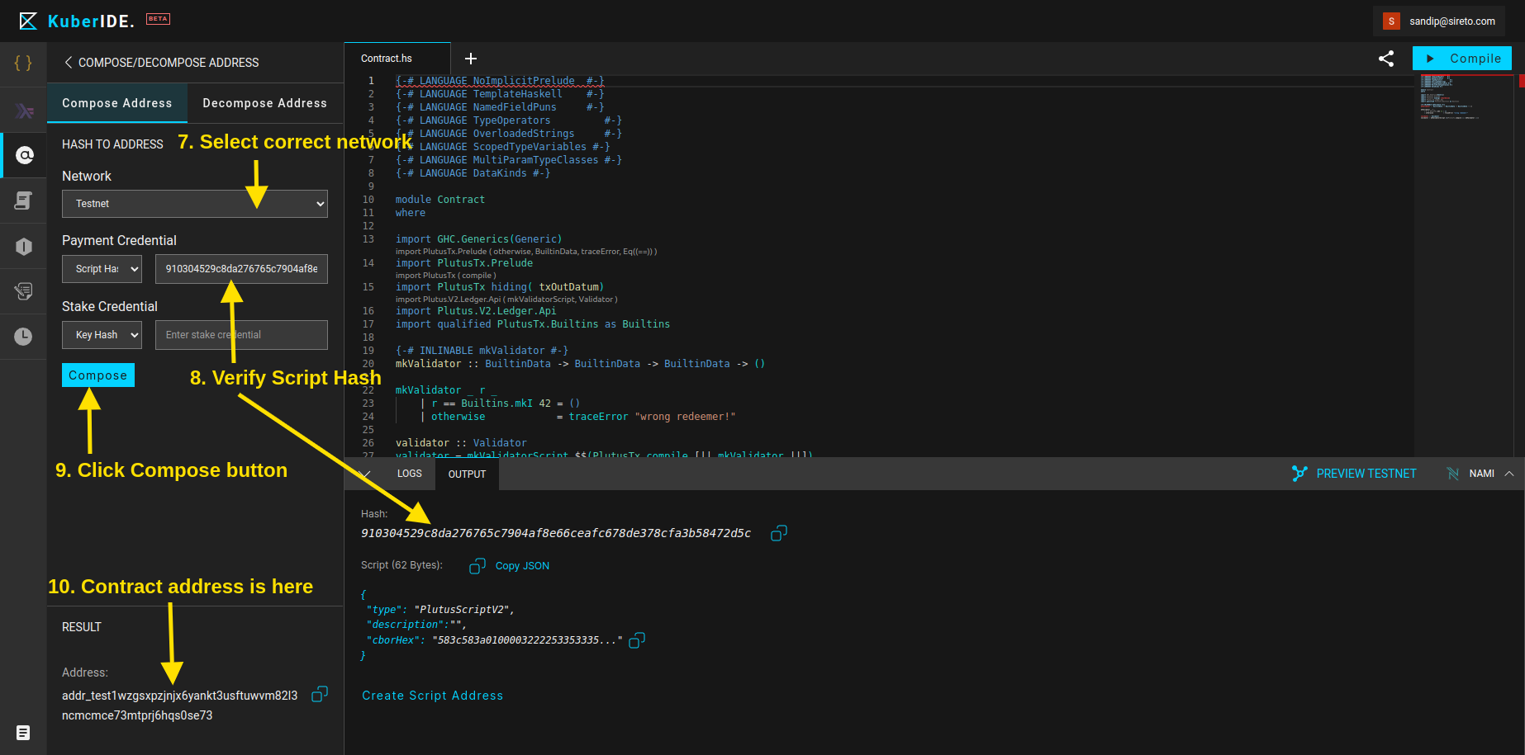Click the addr_test1 result address text
This screenshot has height=755, width=1525.
[x=179, y=705]
